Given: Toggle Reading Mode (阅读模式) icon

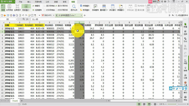Looking at the screenshot, I should (26, 6).
